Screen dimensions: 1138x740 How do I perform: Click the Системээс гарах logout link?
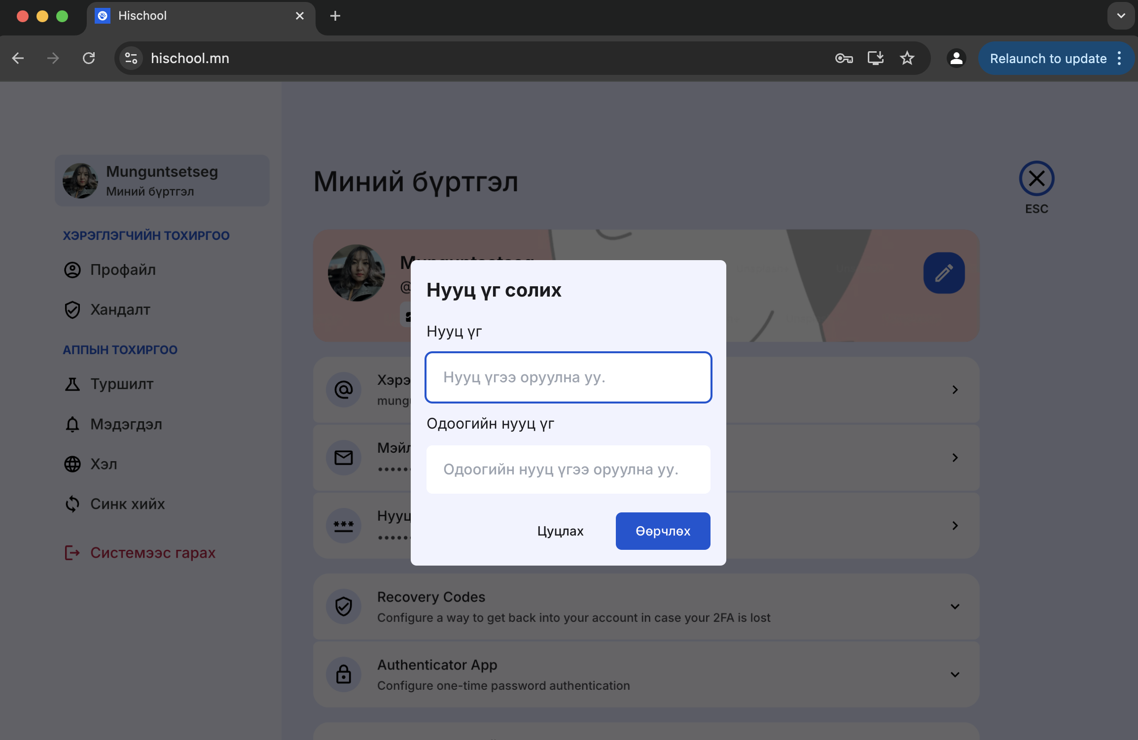pyautogui.click(x=152, y=553)
